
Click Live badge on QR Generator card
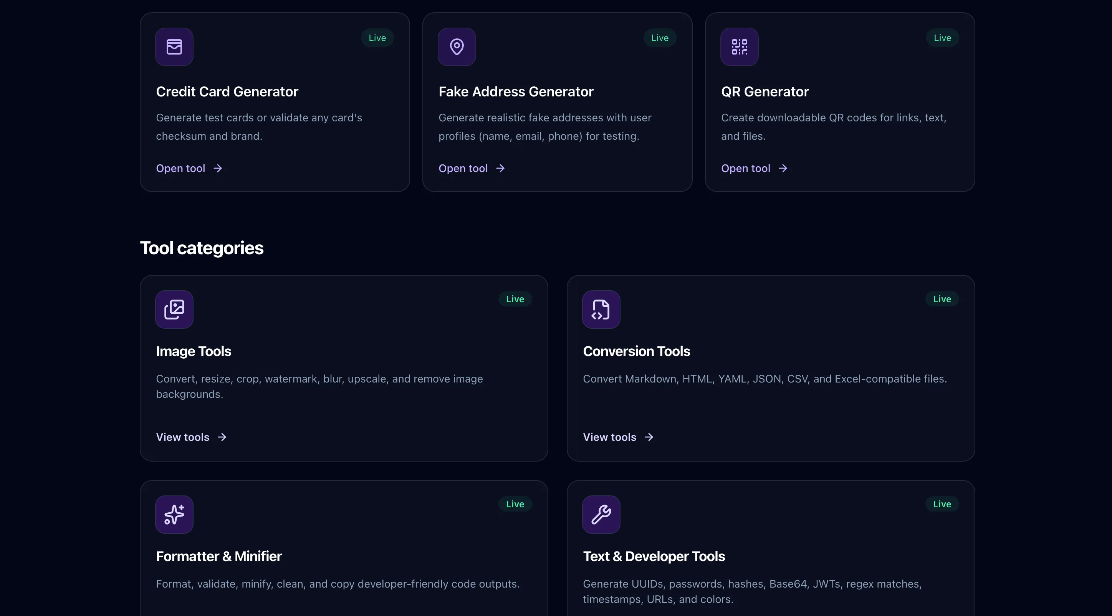tap(942, 38)
